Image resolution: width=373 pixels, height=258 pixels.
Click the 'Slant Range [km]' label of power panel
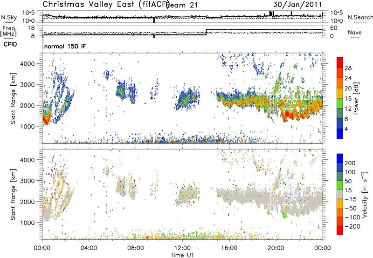(x=13, y=98)
